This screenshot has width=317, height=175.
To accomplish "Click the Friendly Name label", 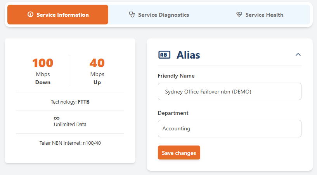I will tap(176, 76).
